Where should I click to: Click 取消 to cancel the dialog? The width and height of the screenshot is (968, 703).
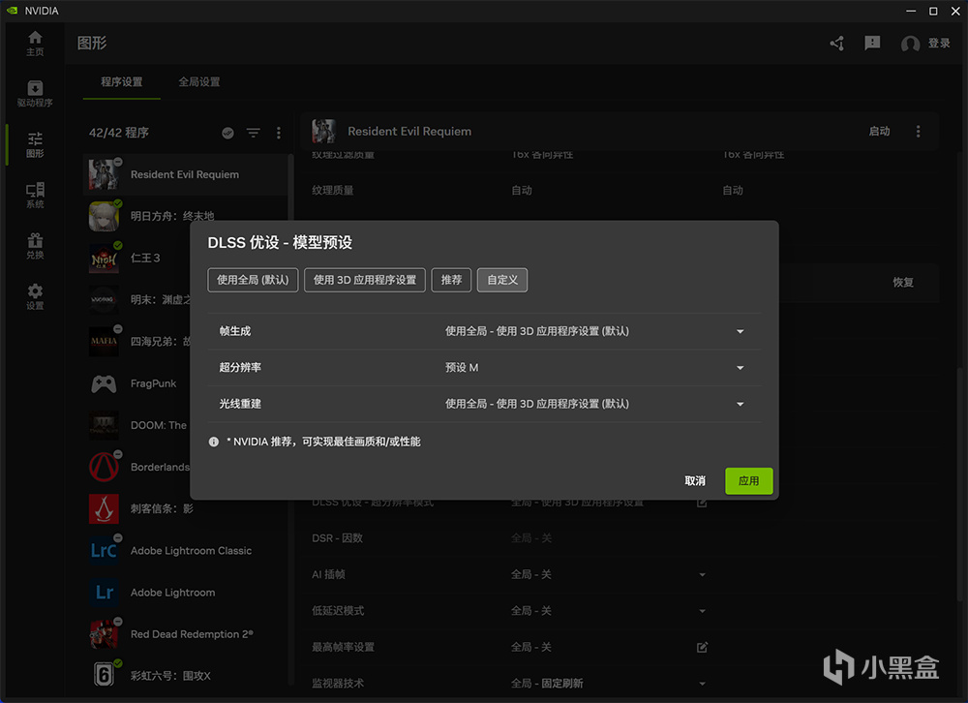[x=694, y=480]
